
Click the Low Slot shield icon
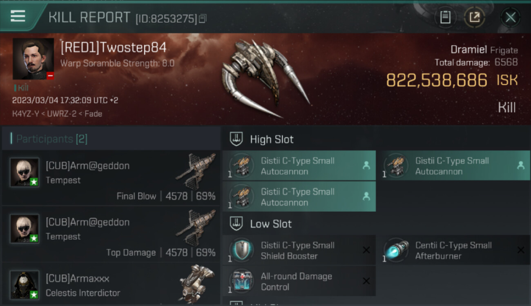(237, 224)
